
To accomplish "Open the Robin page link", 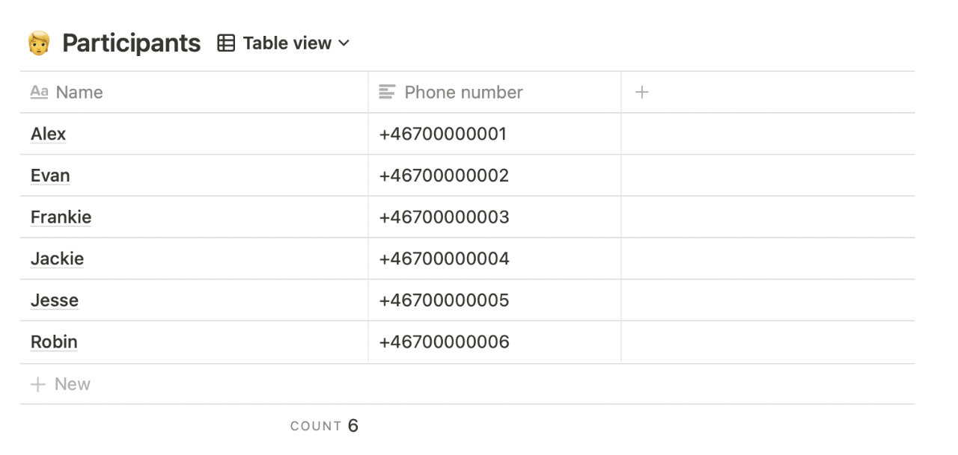I will [x=54, y=341].
